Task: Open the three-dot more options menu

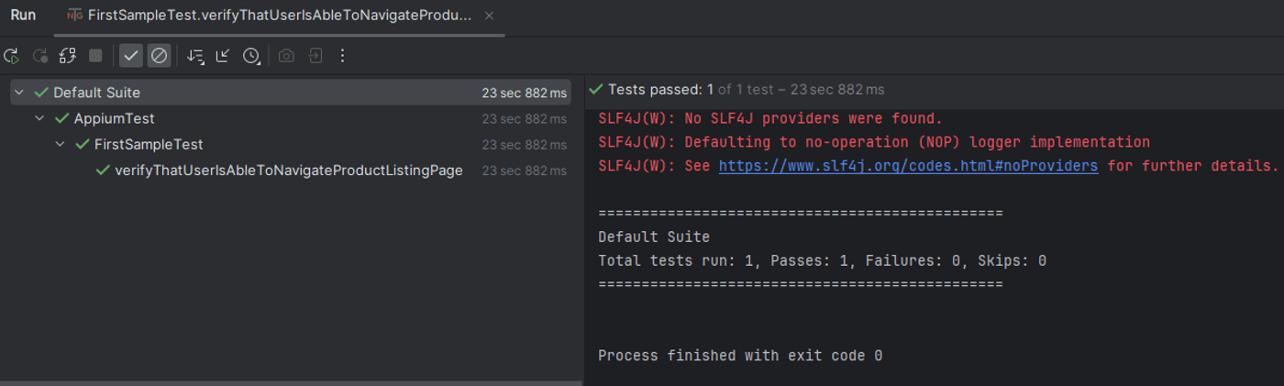Action: pos(342,56)
